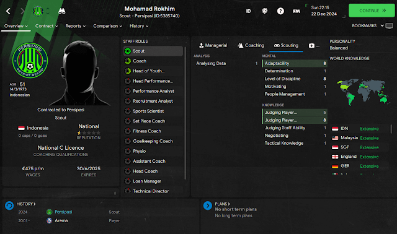The image size is (397, 234).
Task: Click the staff roles list scrollbar
Action: [185, 113]
